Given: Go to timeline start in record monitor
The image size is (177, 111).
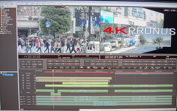Looking at the screenshot, I should [x=126, y=62].
